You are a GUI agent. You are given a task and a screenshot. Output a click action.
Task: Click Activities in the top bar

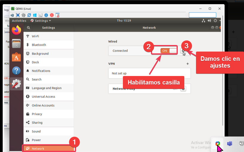(19, 21)
